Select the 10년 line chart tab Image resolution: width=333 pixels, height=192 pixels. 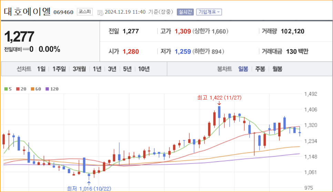pyautogui.click(x=144, y=69)
